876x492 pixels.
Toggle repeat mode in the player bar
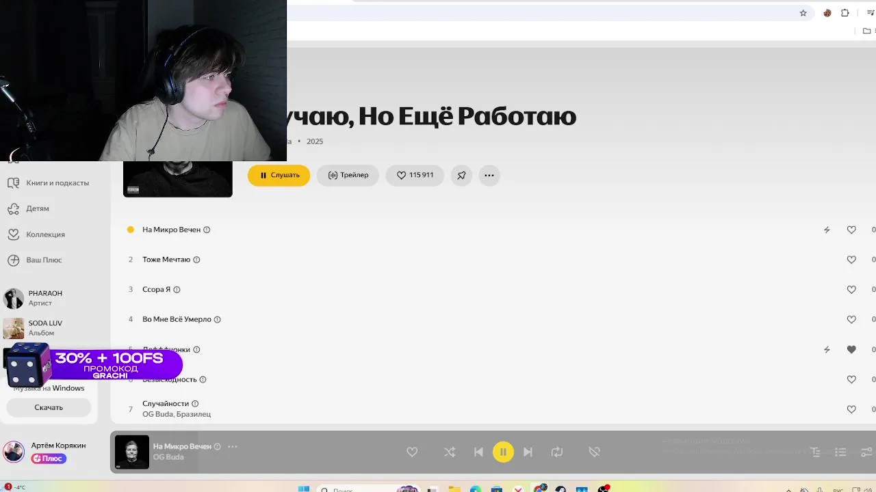557,452
